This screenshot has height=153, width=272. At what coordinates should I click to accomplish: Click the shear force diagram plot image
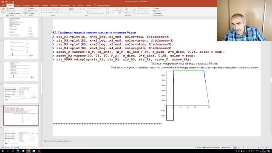(x=186, y=95)
